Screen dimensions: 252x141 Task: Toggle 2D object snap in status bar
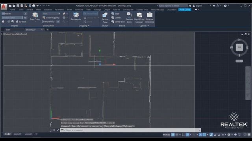(204, 135)
